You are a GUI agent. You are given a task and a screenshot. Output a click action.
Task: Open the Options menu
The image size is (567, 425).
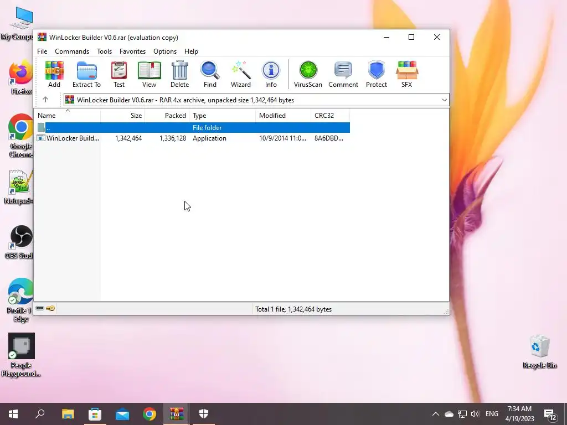point(165,51)
